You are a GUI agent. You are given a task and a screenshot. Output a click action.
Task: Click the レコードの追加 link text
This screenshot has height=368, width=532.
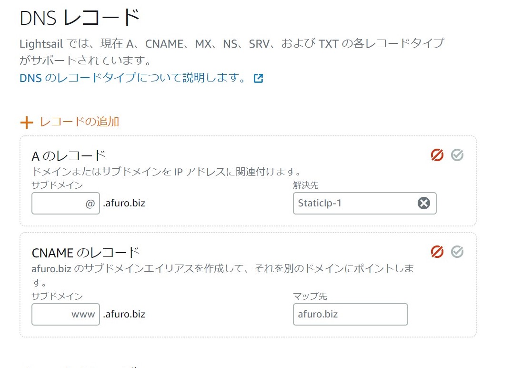(79, 122)
